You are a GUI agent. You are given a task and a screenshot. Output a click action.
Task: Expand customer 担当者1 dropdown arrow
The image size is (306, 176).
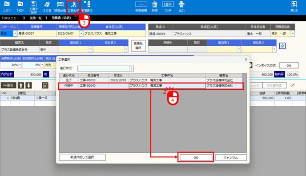click(91, 49)
